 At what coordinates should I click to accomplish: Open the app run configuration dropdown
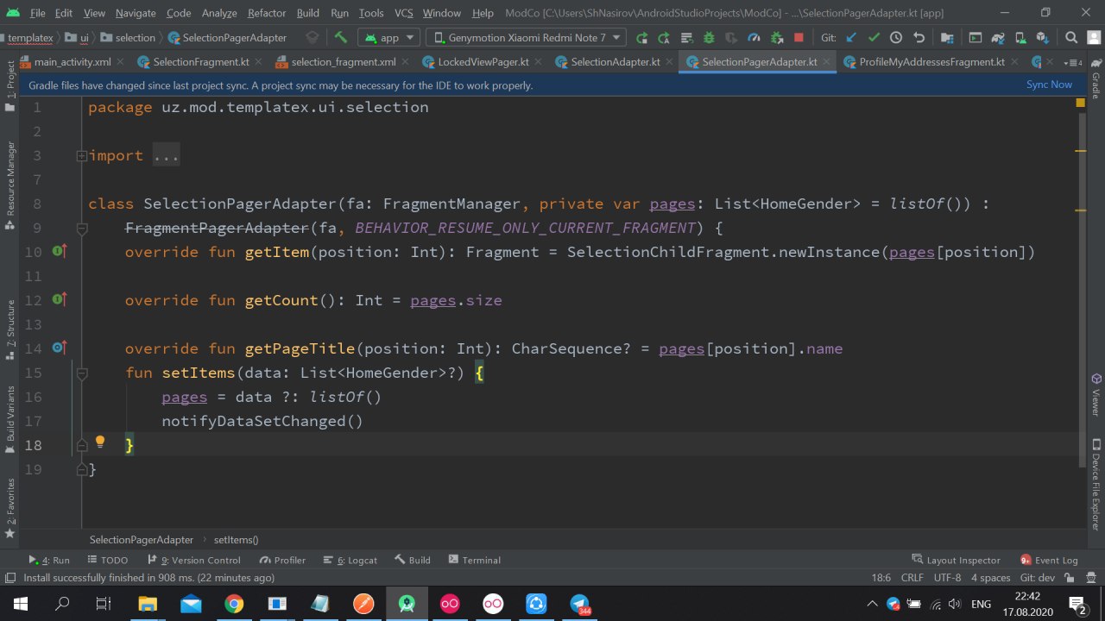(388, 38)
